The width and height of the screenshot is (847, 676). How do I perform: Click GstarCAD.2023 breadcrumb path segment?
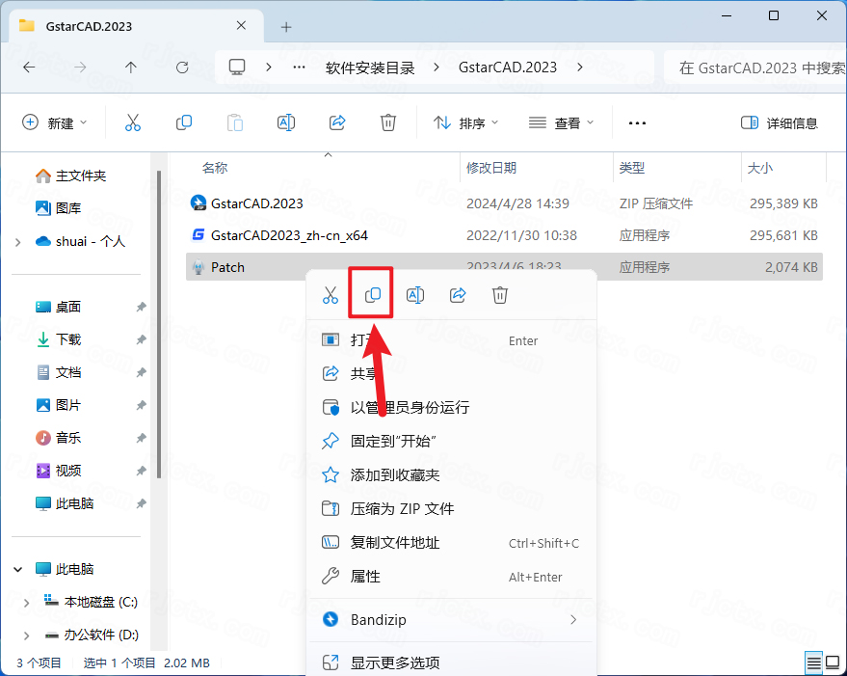point(507,68)
